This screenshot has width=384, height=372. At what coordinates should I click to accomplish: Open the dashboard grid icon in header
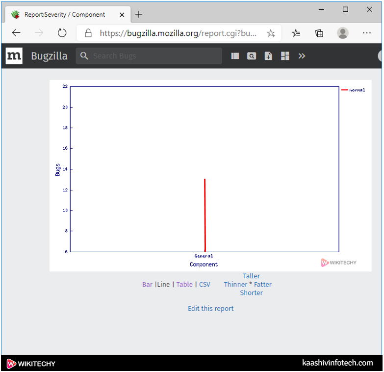tap(285, 56)
